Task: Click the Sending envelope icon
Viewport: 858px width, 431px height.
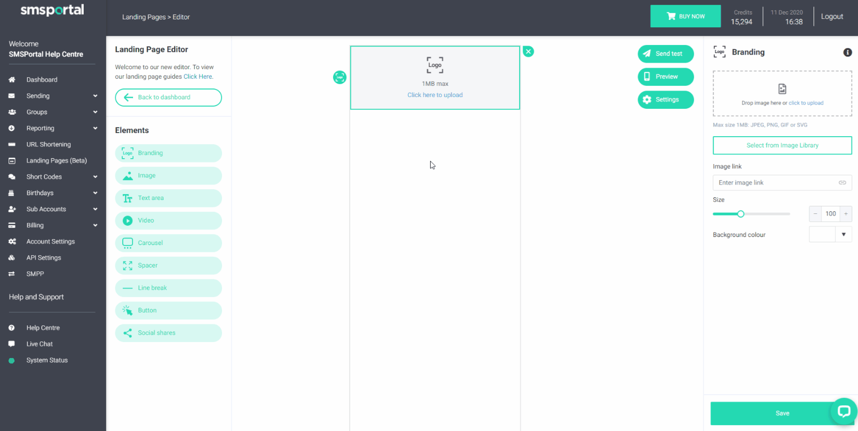Action: 12,96
